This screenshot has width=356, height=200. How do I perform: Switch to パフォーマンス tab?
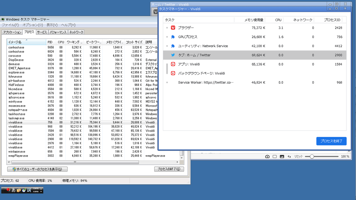[x=58, y=32]
